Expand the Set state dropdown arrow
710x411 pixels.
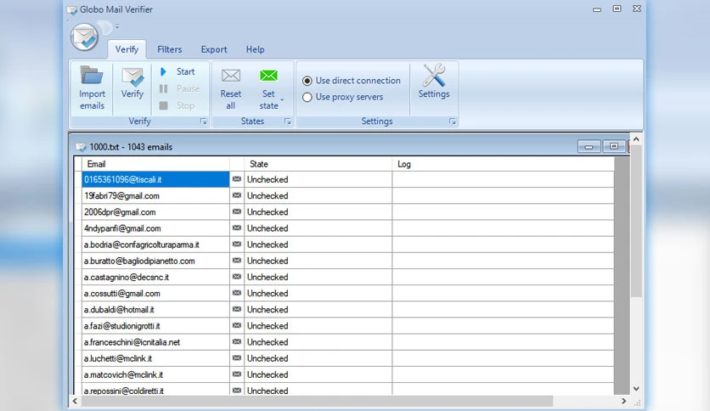coord(283,99)
